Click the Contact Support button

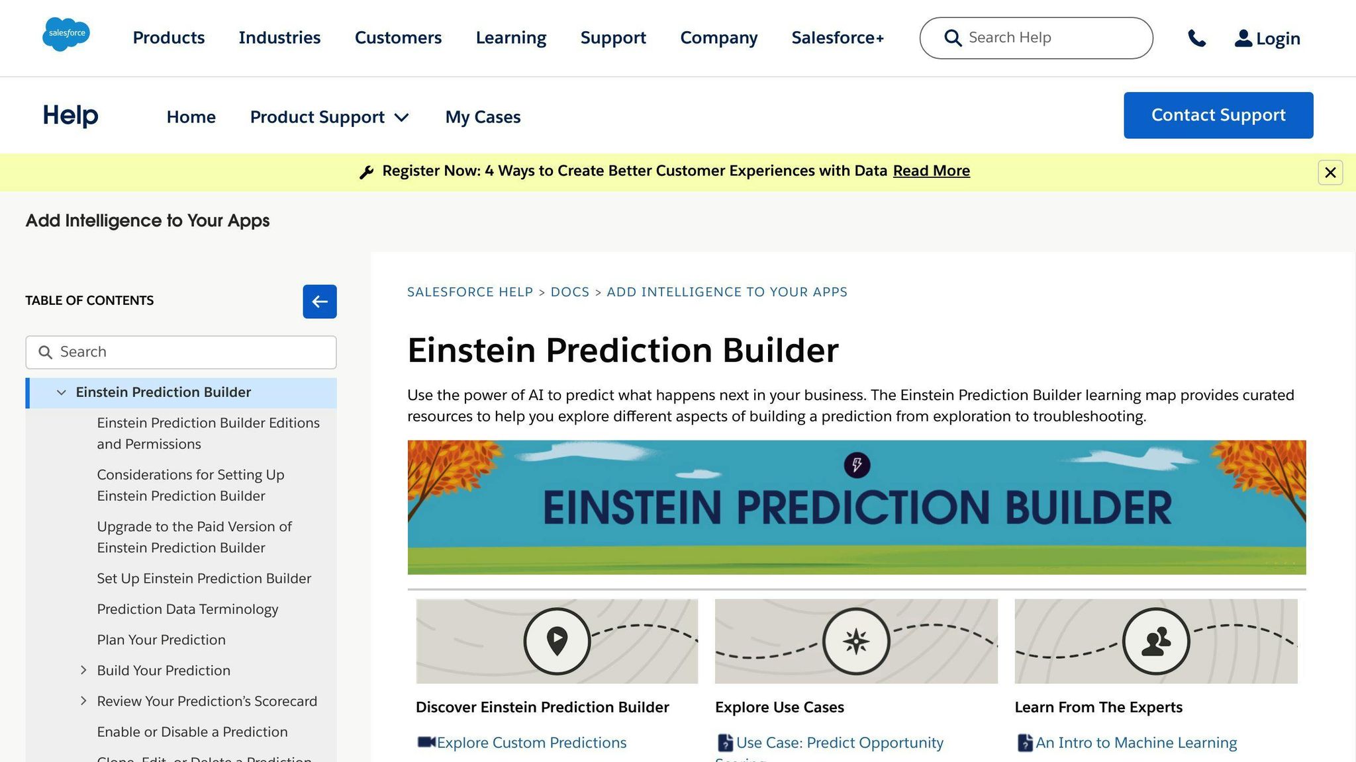1218,115
